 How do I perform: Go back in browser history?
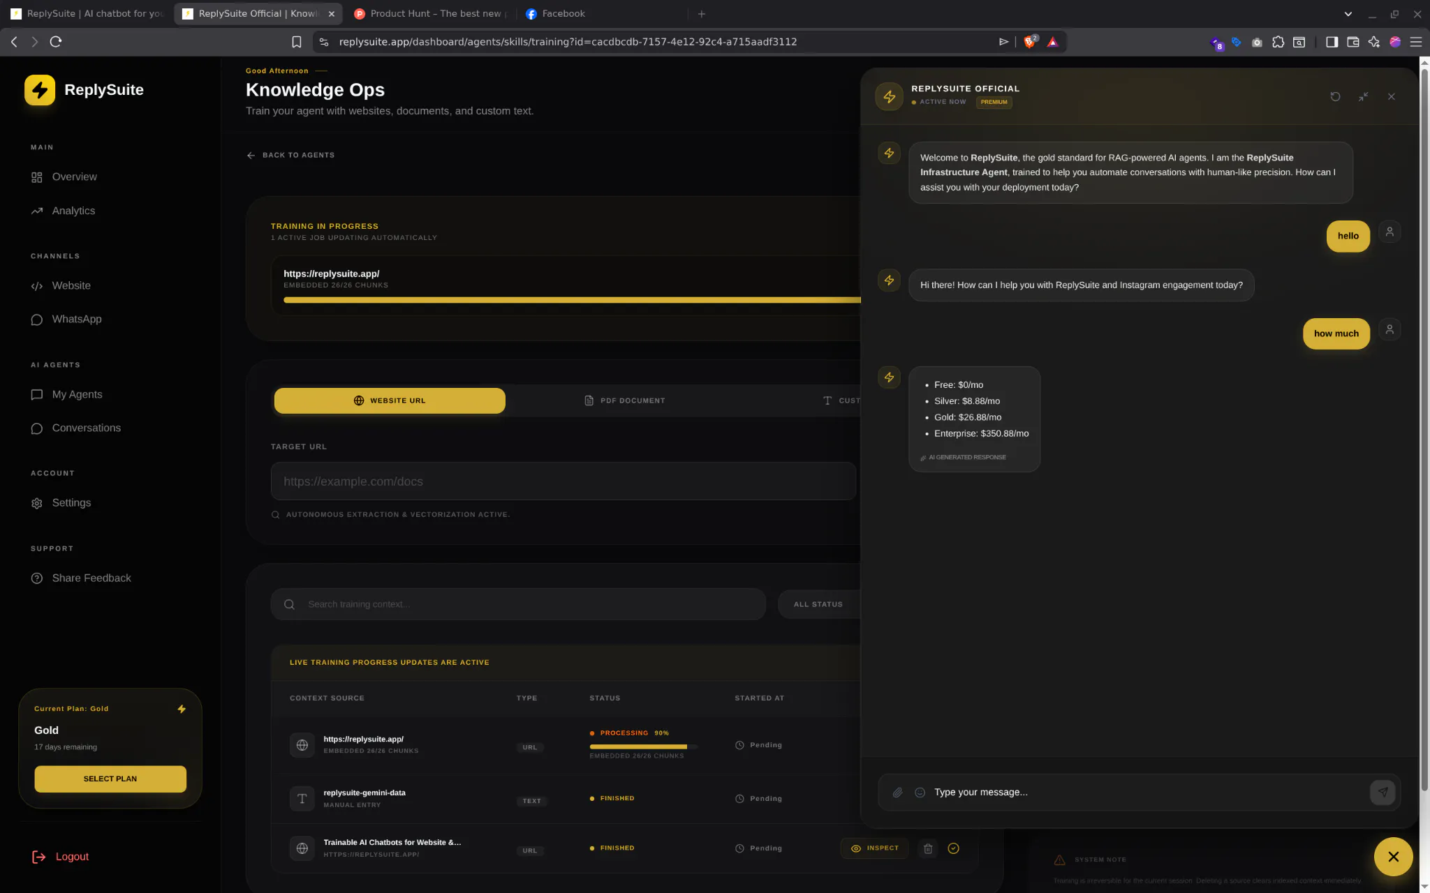pyautogui.click(x=14, y=42)
